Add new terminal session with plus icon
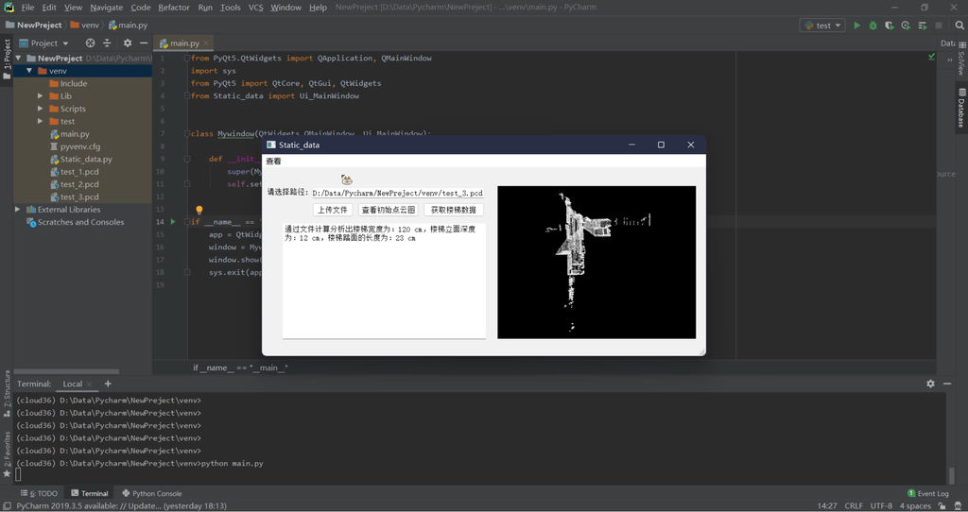 (108, 384)
